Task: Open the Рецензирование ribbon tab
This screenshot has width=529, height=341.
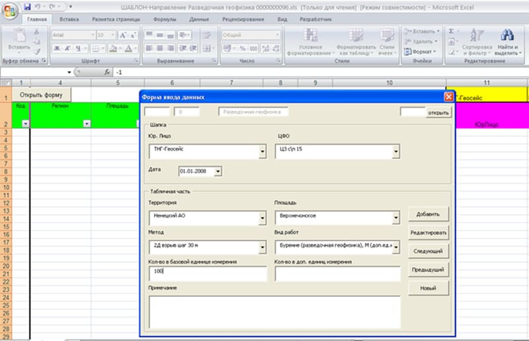Action: [243, 20]
